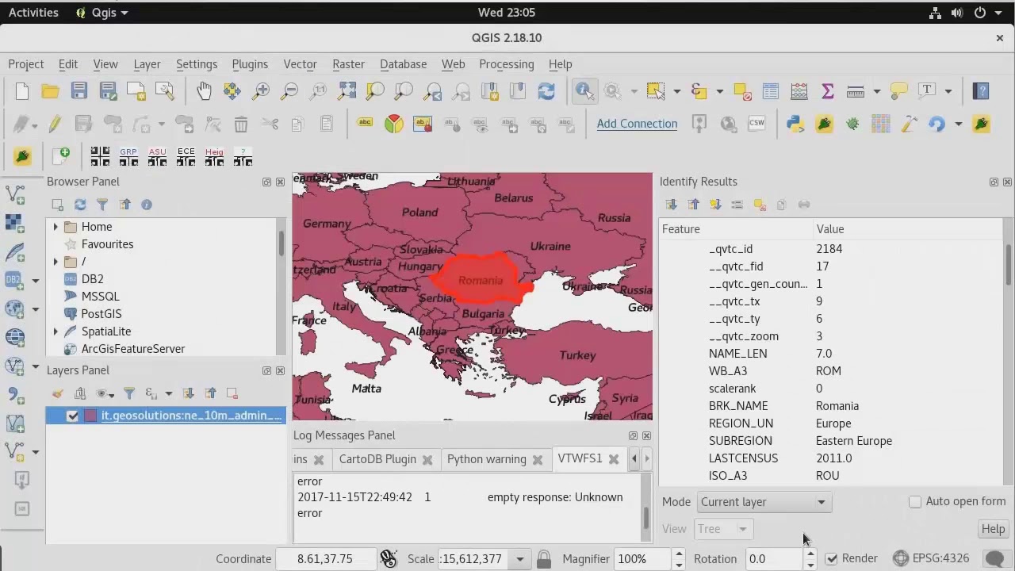The height and width of the screenshot is (571, 1015).
Task: Activate the Zoom In magnifier tool
Action: coord(261,91)
